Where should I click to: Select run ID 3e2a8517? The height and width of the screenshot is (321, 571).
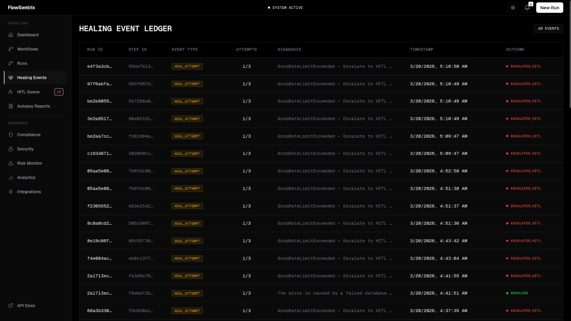click(100, 119)
